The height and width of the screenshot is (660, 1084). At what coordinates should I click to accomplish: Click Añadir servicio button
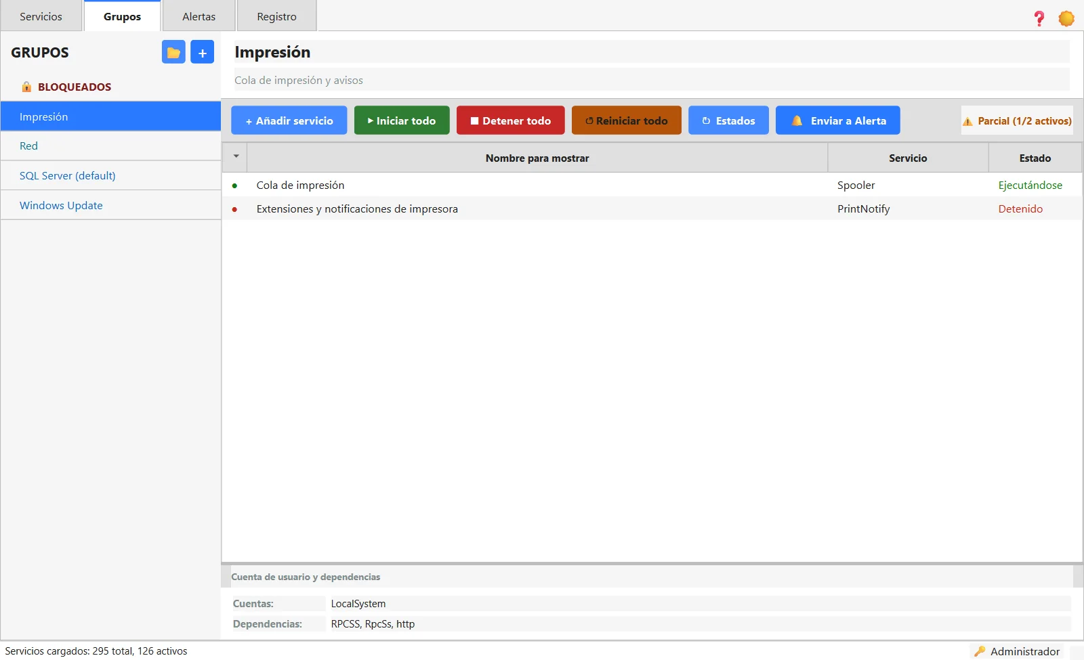[289, 120]
